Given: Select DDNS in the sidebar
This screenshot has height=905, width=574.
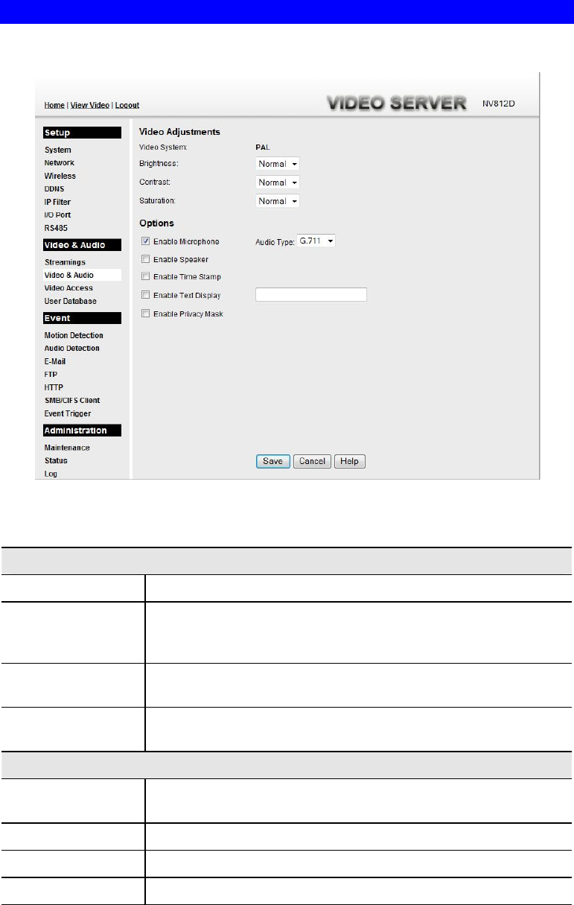Looking at the screenshot, I should [54, 189].
